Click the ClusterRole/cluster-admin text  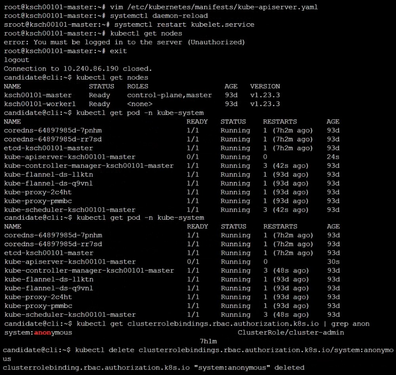pyautogui.click(x=291, y=333)
